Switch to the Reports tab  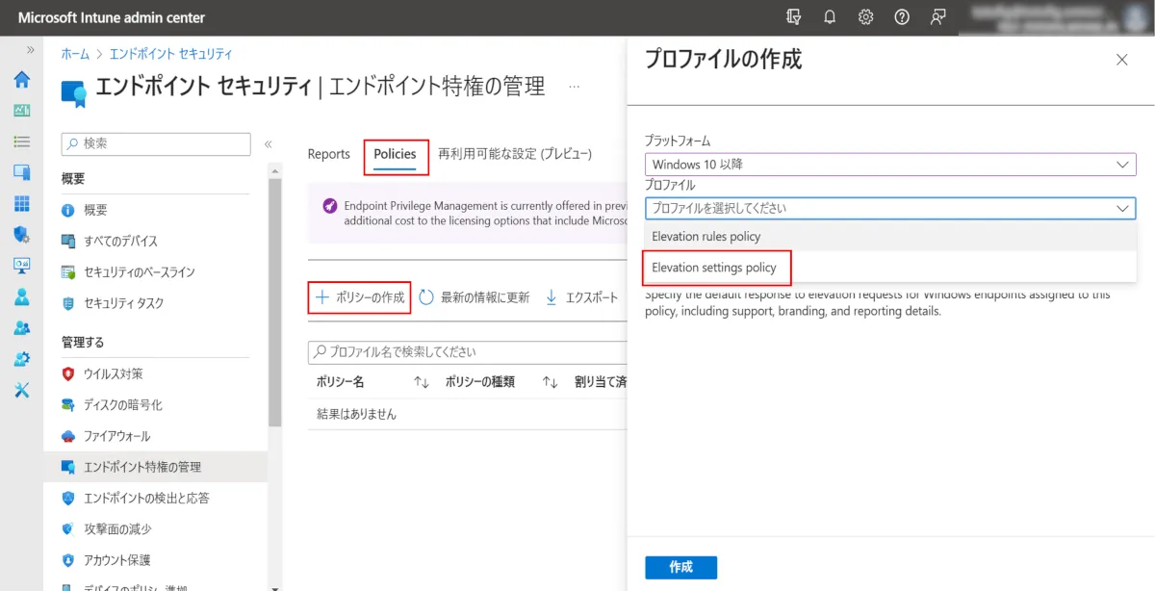(328, 154)
